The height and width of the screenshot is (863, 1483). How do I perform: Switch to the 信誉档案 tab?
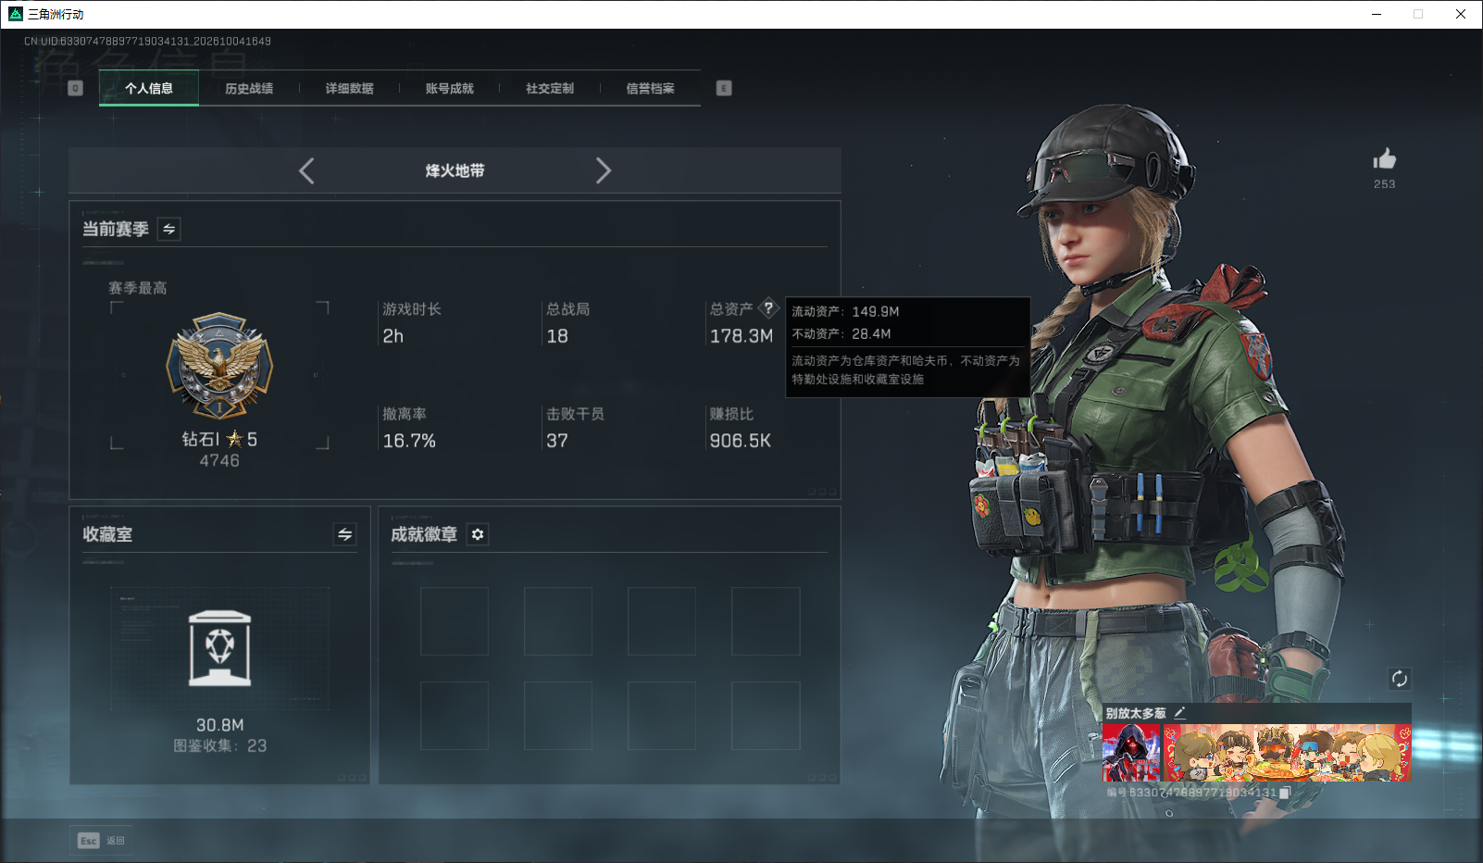click(x=650, y=88)
